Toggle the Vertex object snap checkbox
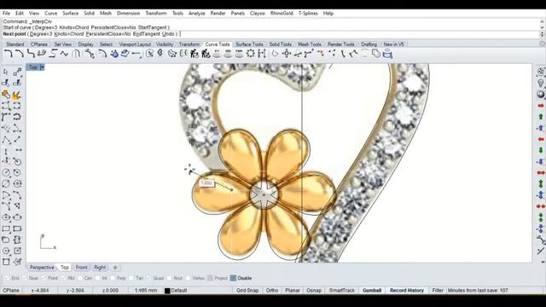Viewport: 546px width, 307px height. point(188,278)
